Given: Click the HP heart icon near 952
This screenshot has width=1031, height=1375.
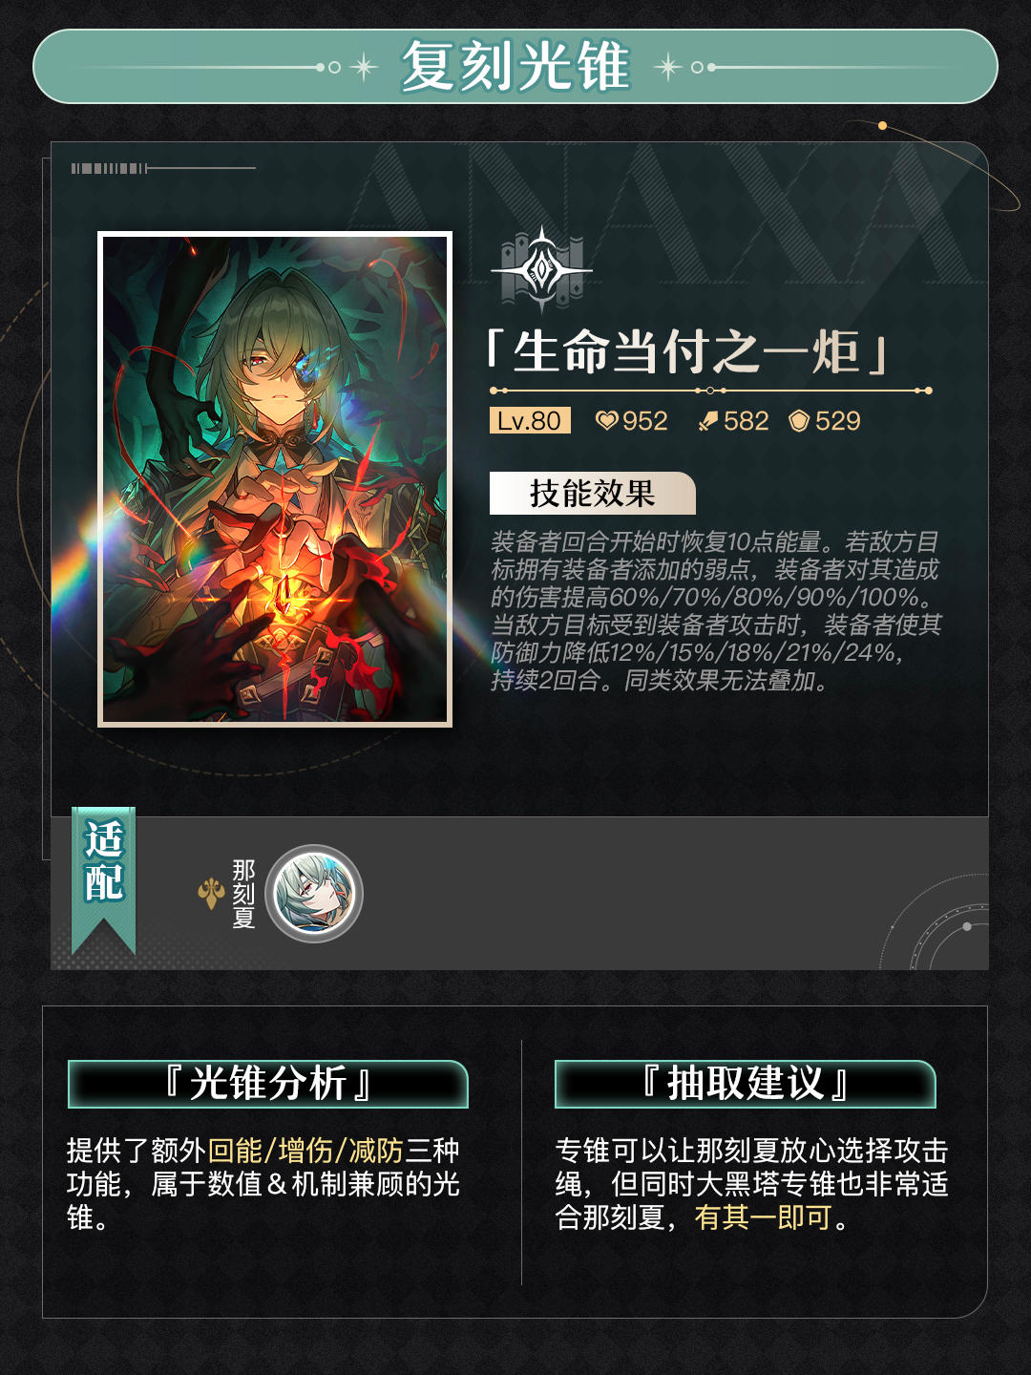Looking at the screenshot, I should click(x=607, y=421).
